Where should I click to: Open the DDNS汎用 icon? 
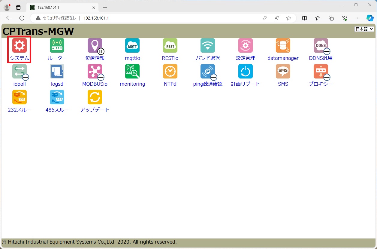point(321,45)
